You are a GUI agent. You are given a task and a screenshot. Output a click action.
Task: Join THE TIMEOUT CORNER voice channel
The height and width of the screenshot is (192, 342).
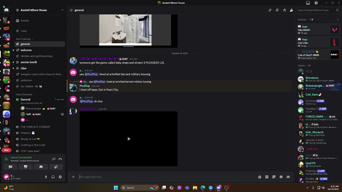40,127
